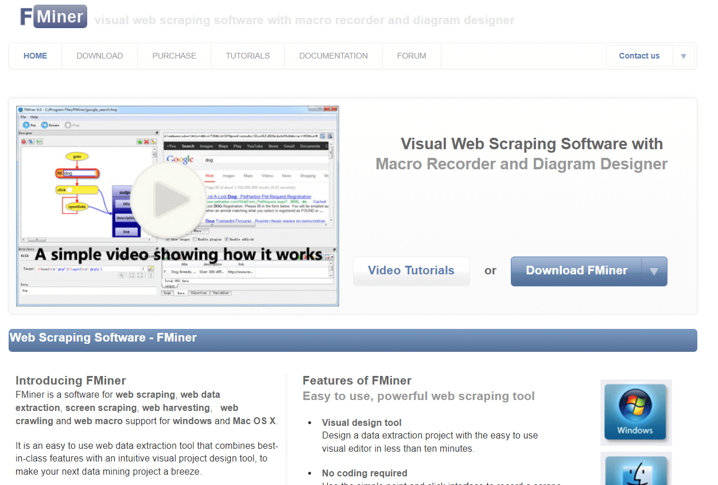The height and width of the screenshot is (485, 718).
Task: Click bold 'screen scraping' text in introduction
Action: point(101,408)
